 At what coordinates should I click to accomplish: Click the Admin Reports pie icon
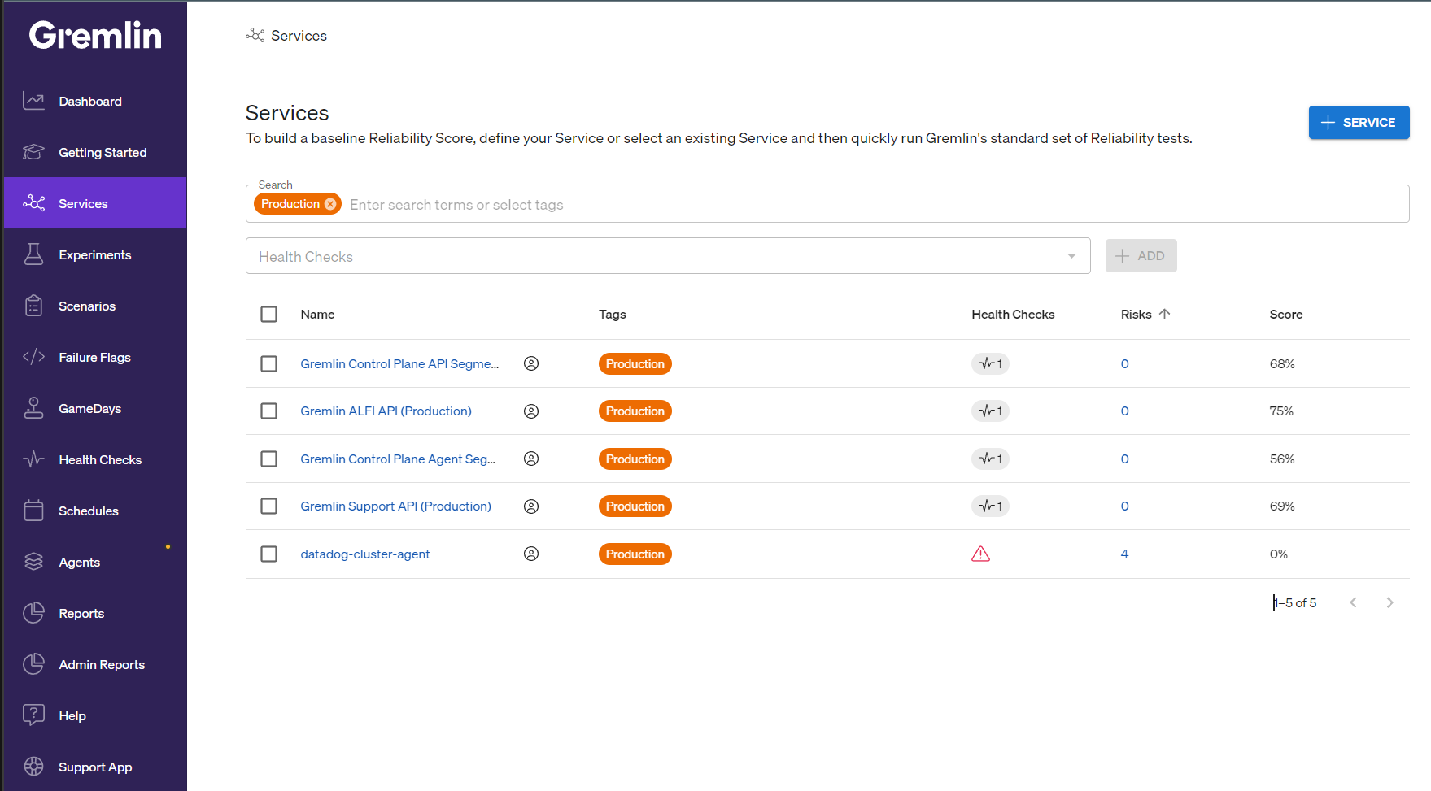pyautogui.click(x=33, y=664)
